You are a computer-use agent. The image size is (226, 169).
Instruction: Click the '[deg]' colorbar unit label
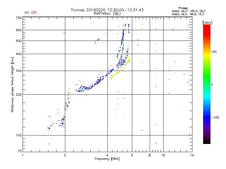point(207,23)
